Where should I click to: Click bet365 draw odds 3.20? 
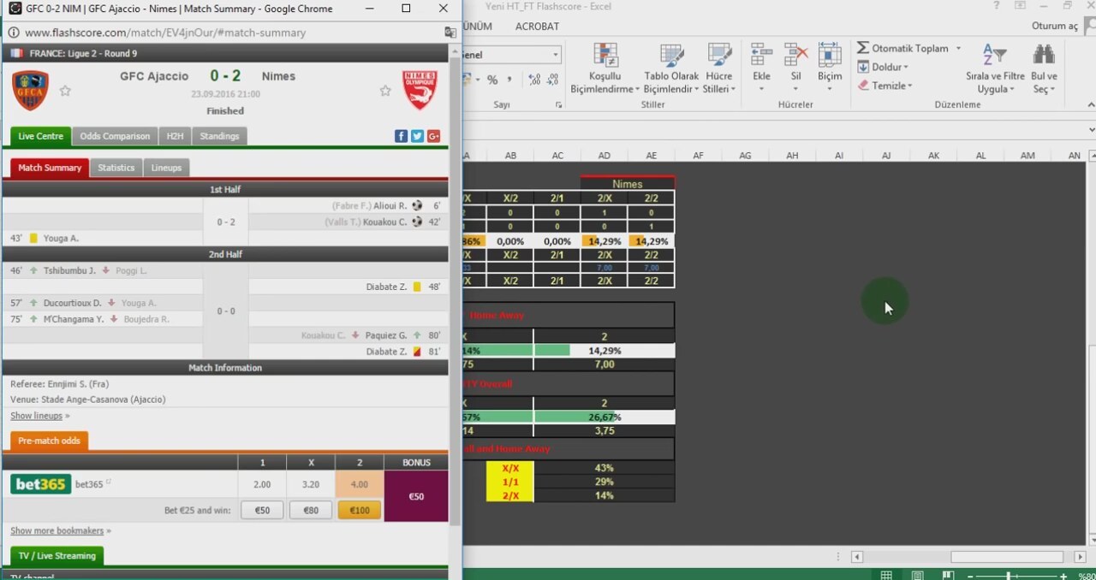pyautogui.click(x=311, y=484)
